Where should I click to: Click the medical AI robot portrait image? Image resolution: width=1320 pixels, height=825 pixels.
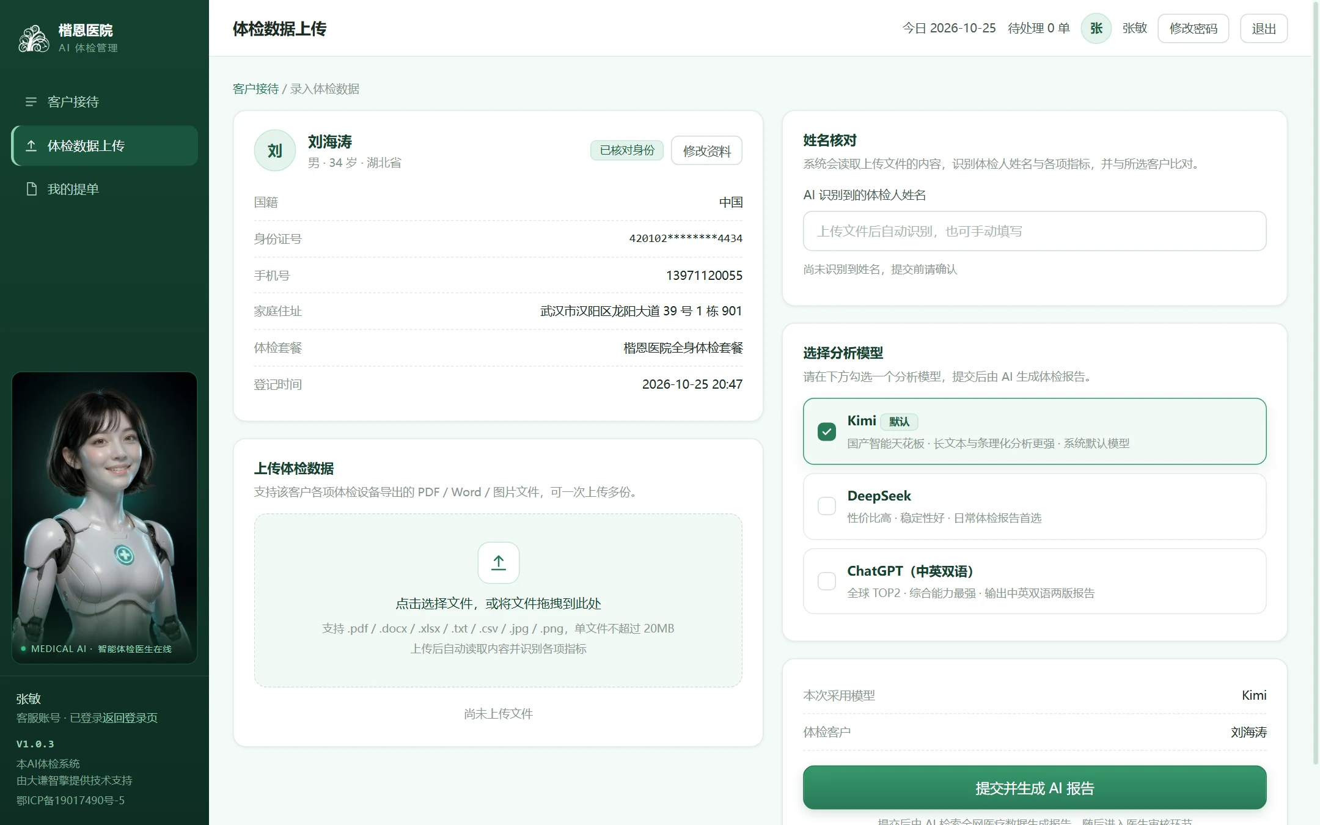pos(105,517)
